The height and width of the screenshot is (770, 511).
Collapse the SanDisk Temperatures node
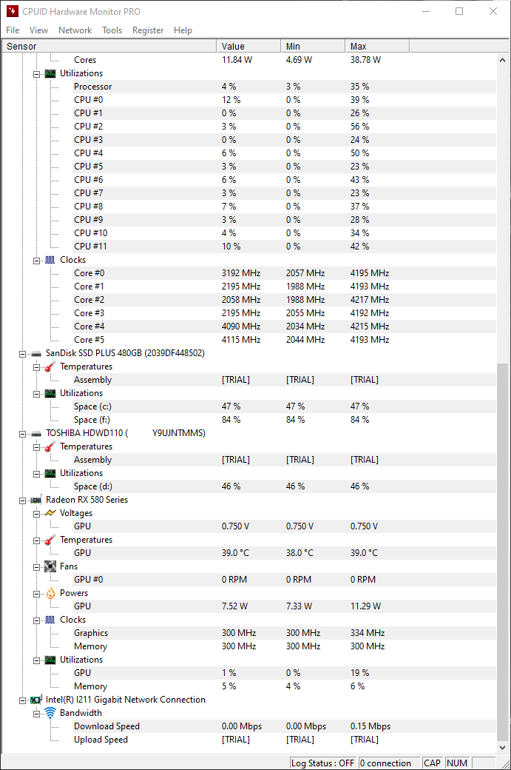(35, 366)
